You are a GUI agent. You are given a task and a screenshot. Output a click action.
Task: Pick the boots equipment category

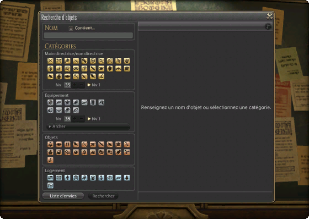pos(101,102)
